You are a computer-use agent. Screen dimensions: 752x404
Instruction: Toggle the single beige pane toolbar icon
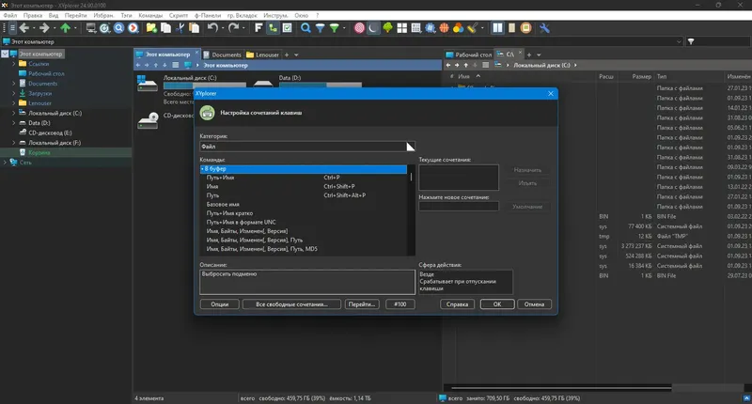tap(511, 28)
